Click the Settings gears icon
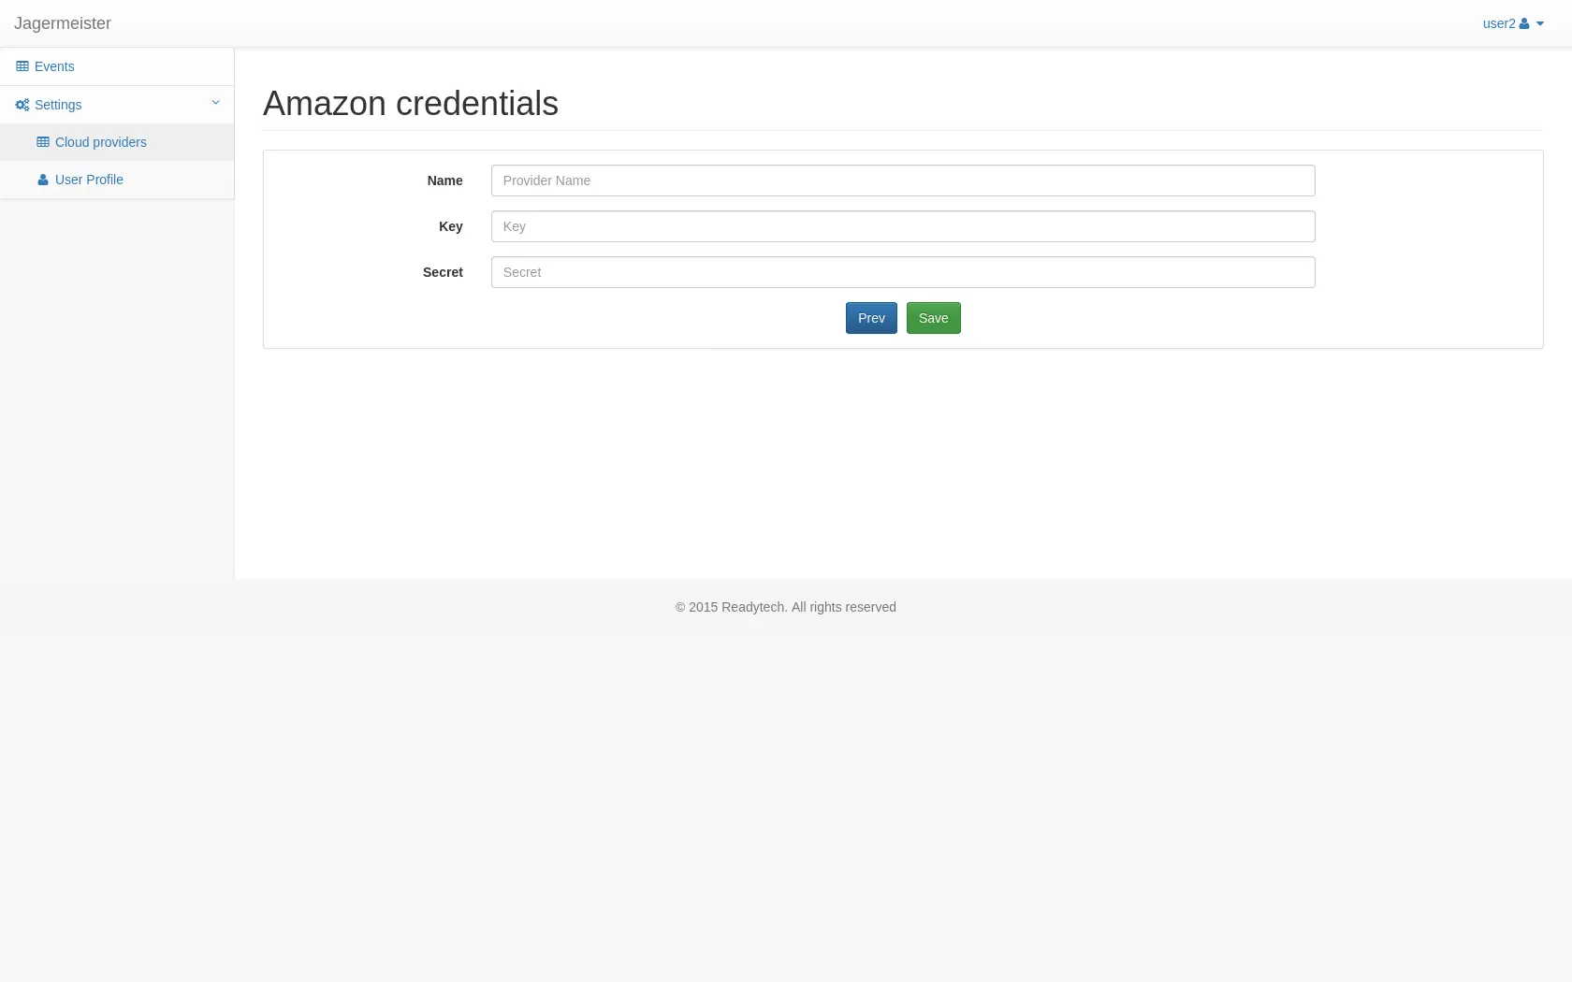This screenshot has height=982, width=1572. click(22, 105)
